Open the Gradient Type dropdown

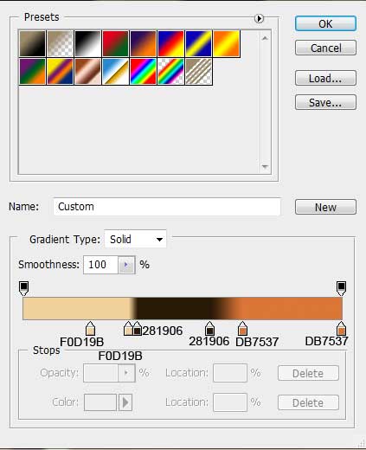135,239
